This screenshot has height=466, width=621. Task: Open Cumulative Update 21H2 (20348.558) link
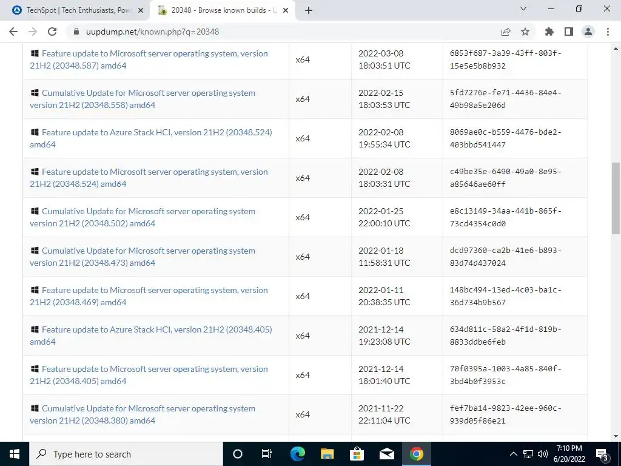click(x=143, y=99)
